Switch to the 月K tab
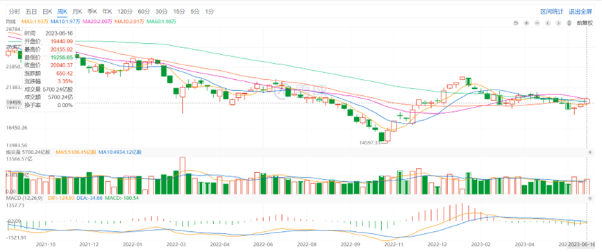Screen dimensions: 602x252 pos(77,11)
